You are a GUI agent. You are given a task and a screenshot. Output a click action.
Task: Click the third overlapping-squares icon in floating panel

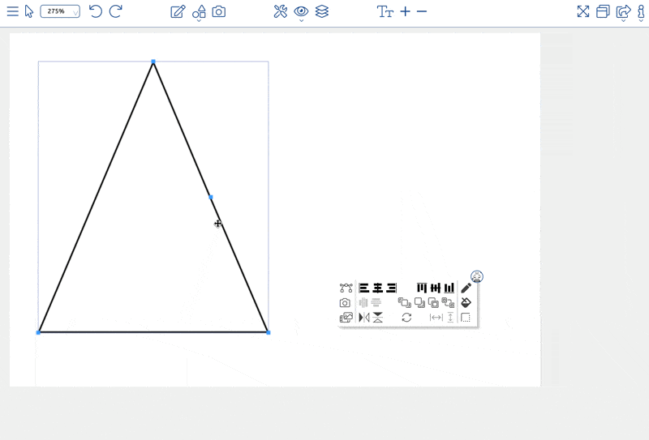point(433,303)
